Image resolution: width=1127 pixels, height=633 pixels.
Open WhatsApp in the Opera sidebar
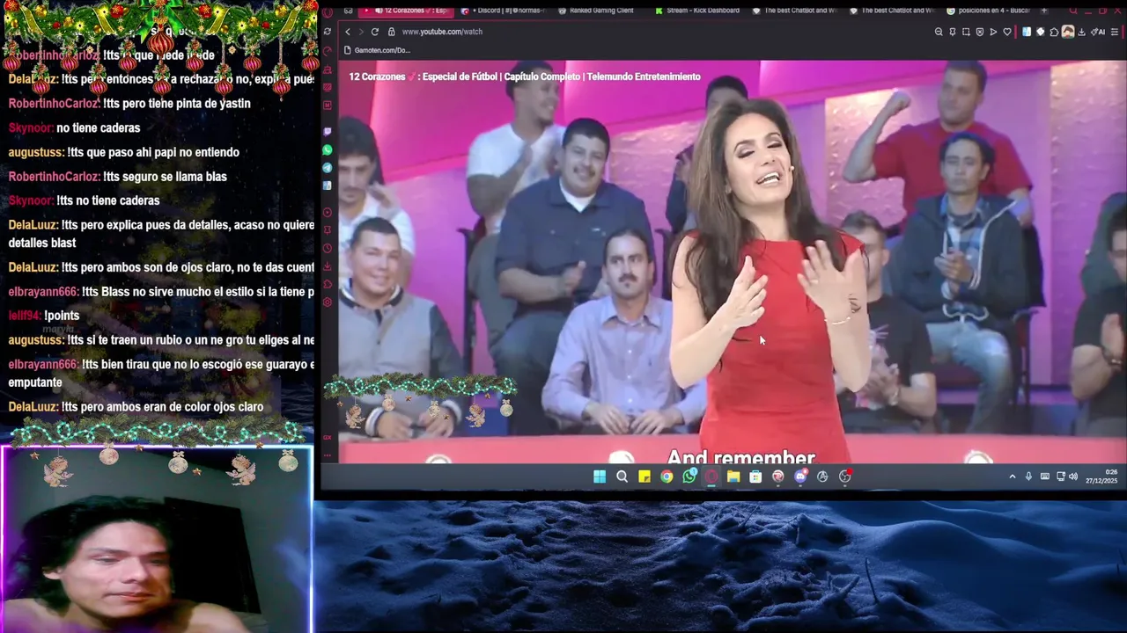[327, 150]
